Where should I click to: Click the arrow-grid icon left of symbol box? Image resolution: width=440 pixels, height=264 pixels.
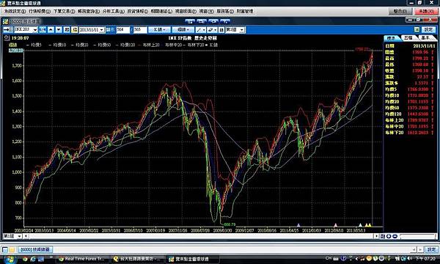coord(8,30)
